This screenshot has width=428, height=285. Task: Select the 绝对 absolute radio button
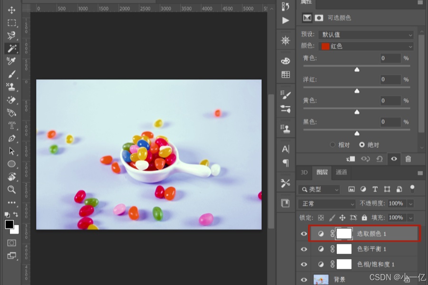(x=362, y=144)
